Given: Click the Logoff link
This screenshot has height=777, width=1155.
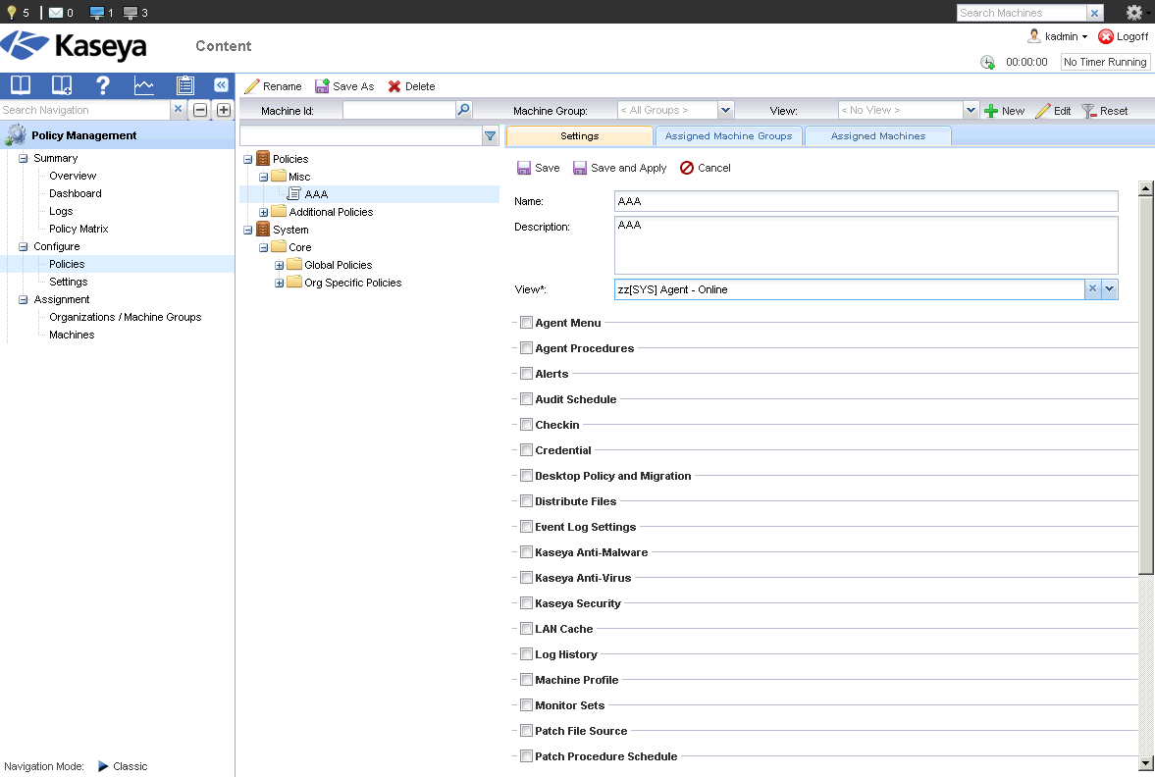Looking at the screenshot, I should coord(1123,36).
